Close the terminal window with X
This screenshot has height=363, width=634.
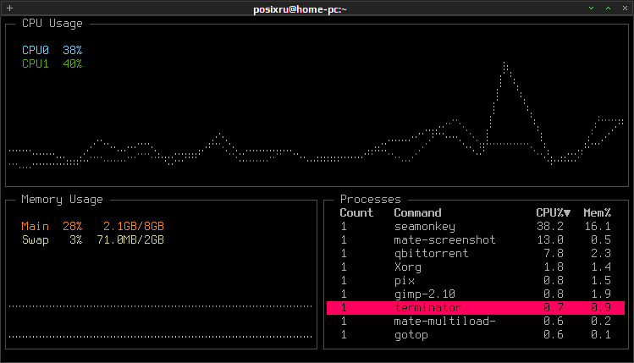click(625, 8)
